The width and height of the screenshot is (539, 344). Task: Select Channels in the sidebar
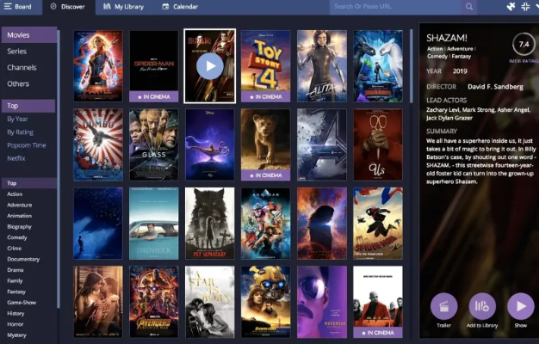[x=22, y=67]
